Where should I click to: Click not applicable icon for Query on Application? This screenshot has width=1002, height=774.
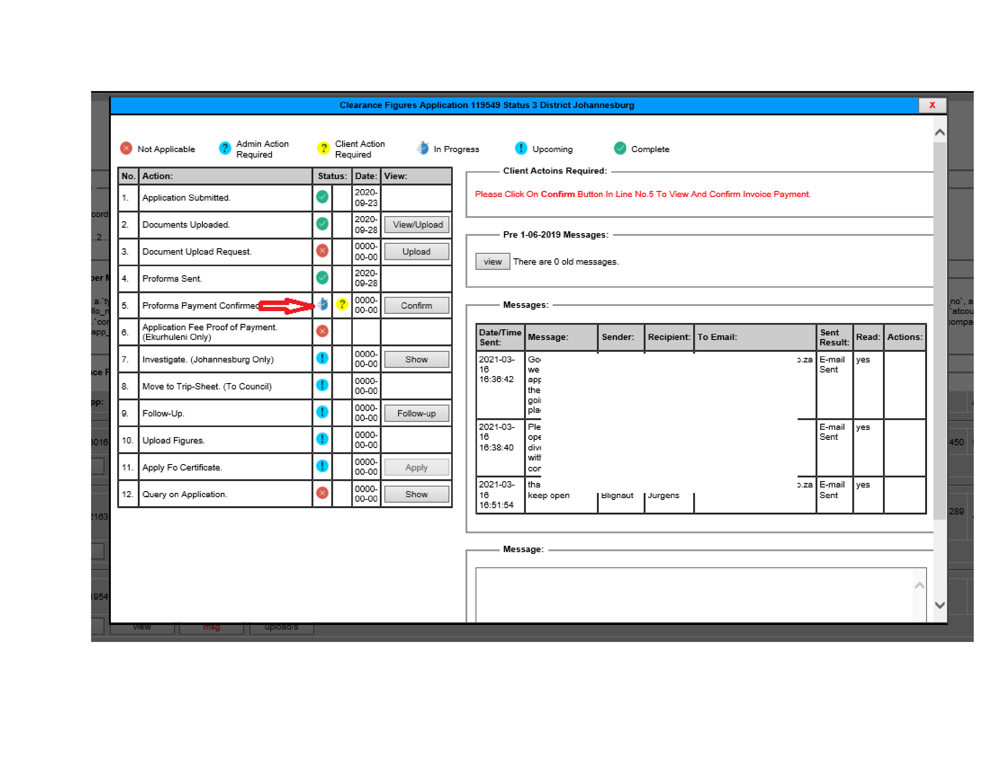pos(322,493)
